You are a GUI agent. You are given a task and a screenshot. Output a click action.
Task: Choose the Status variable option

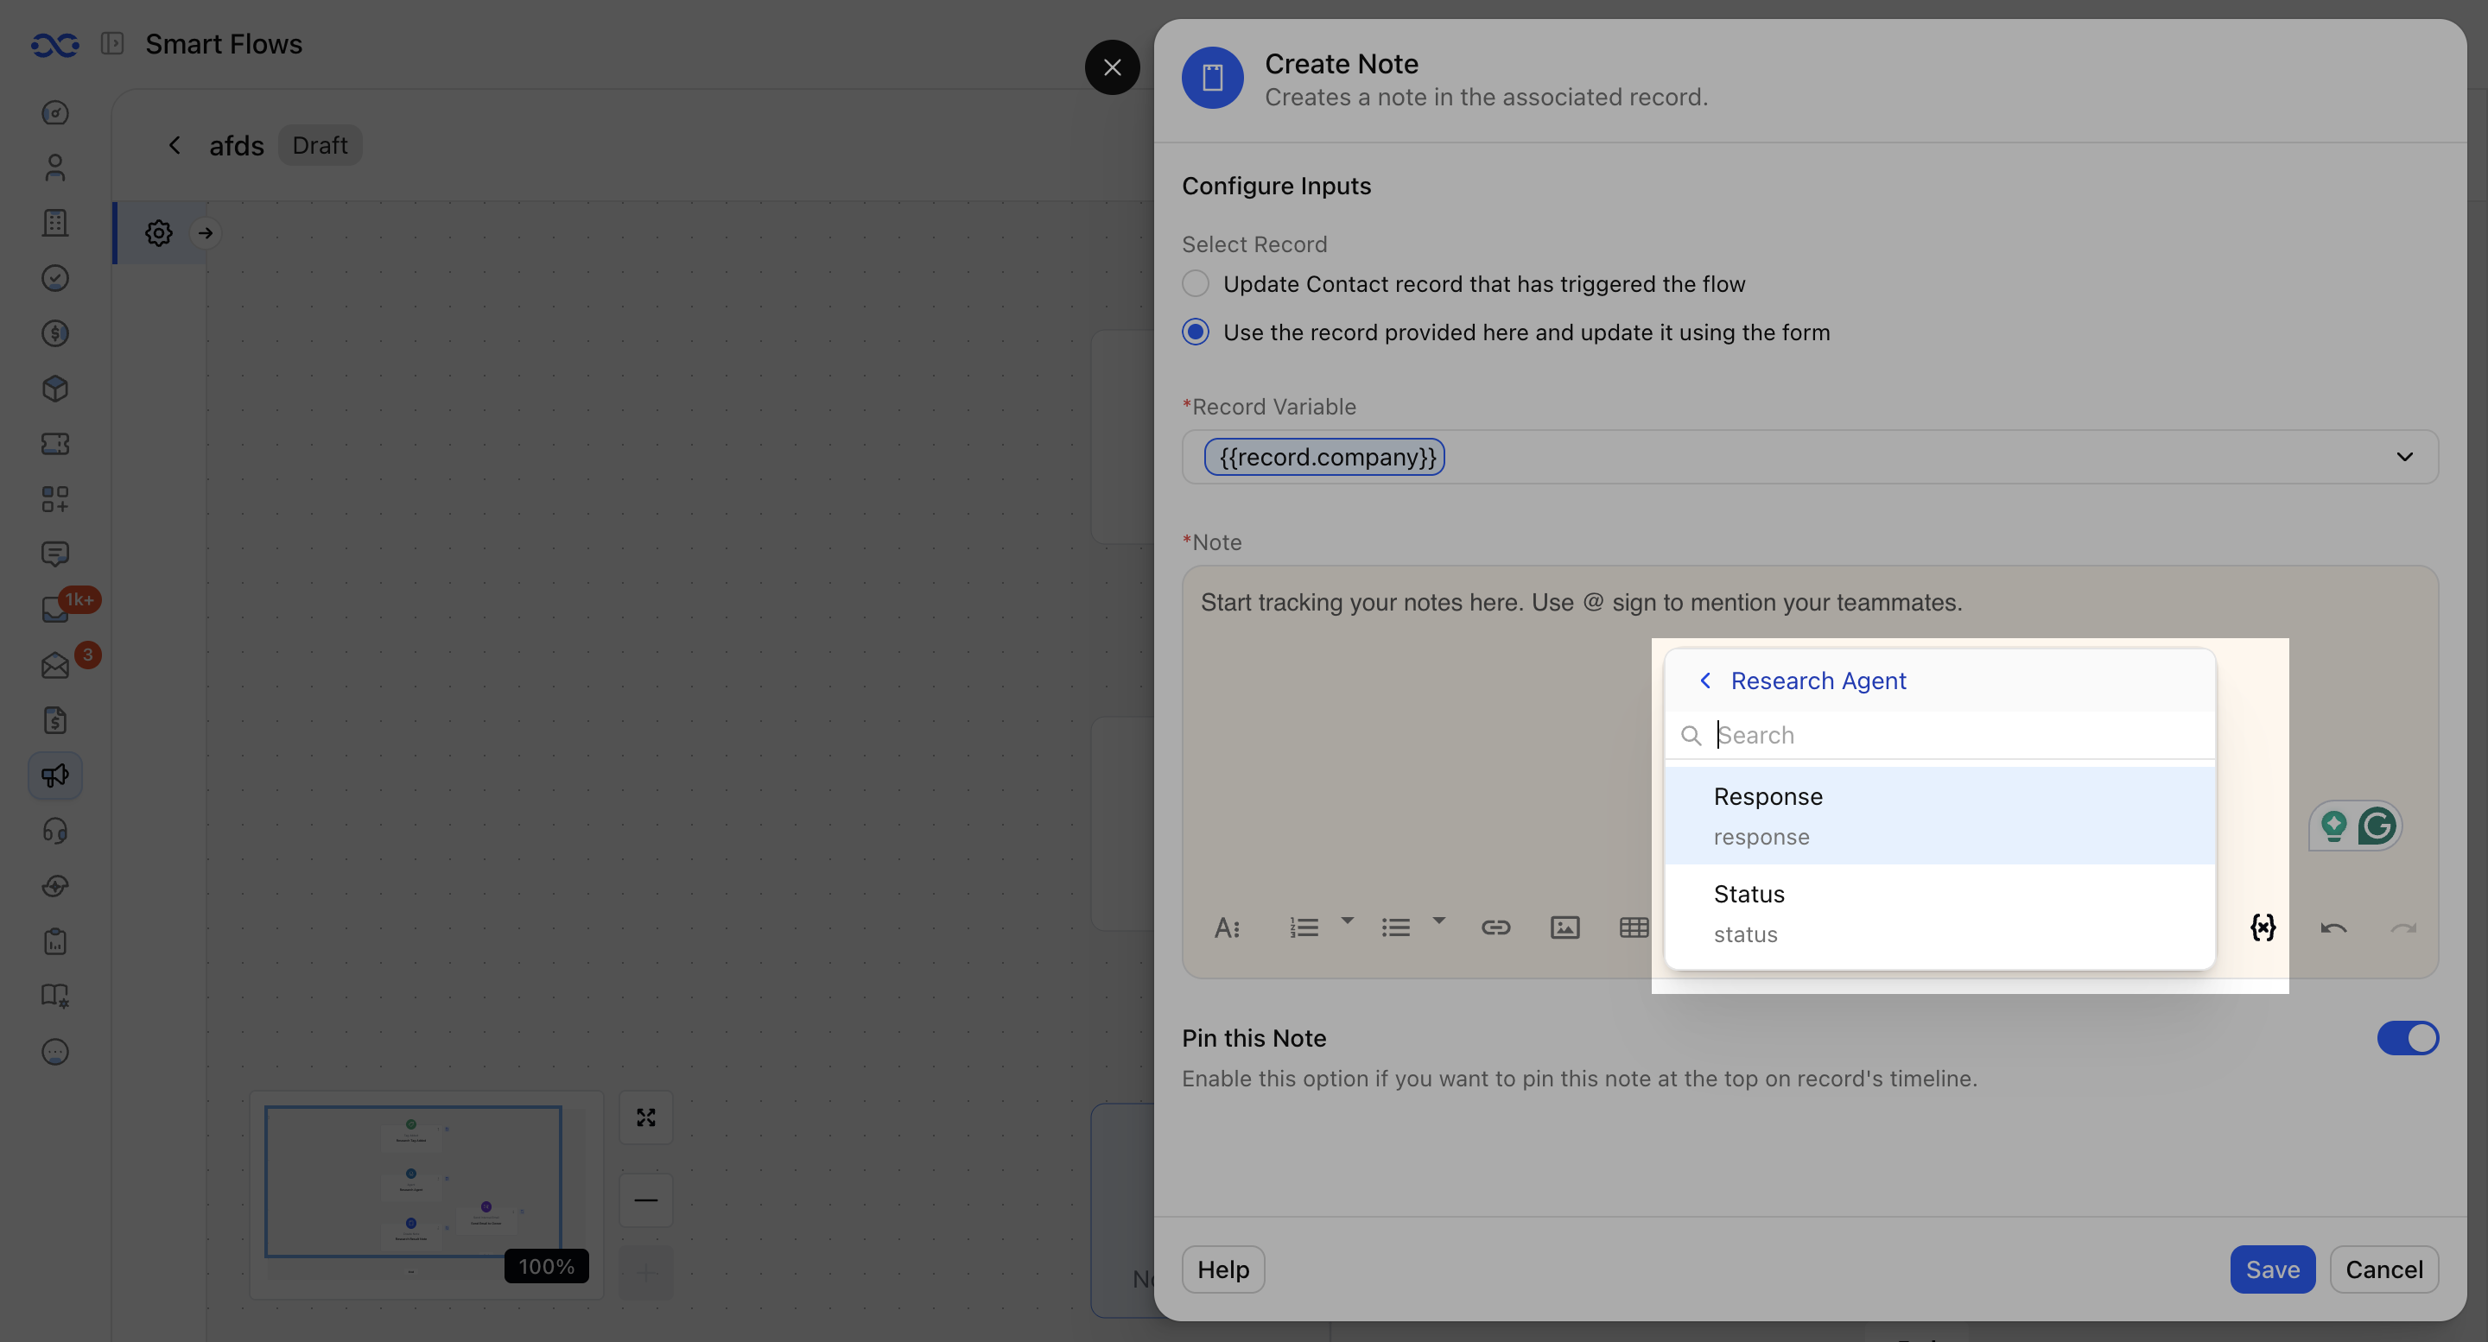click(x=1939, y=914)
